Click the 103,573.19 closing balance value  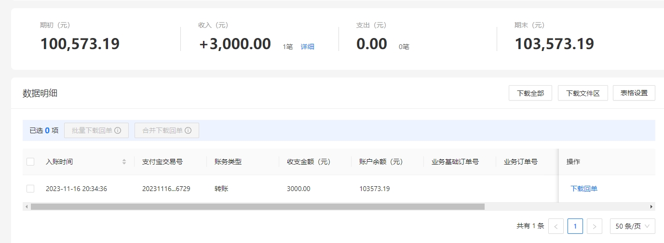tap(555, 44)
